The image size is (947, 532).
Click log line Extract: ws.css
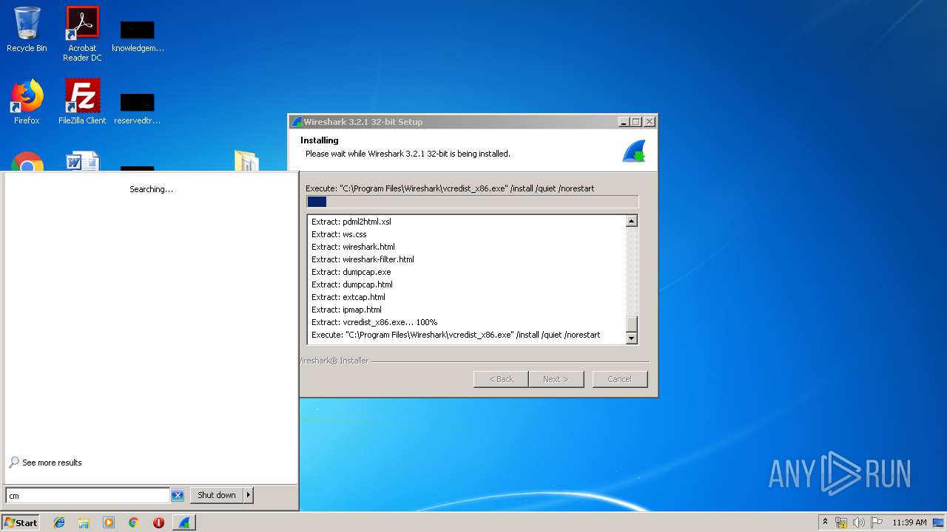click(x=339, y=234)
